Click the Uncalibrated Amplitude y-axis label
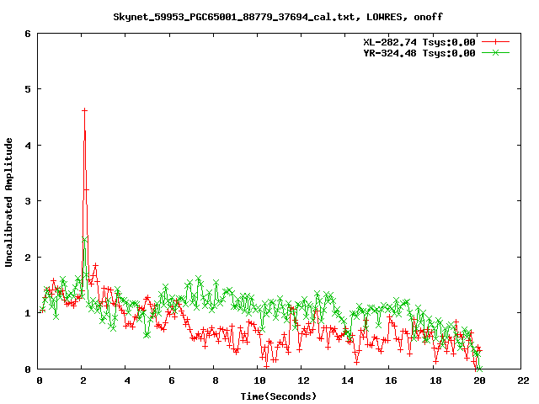The height and width of the screenshot is (404, 539). [x=8, y=202]
